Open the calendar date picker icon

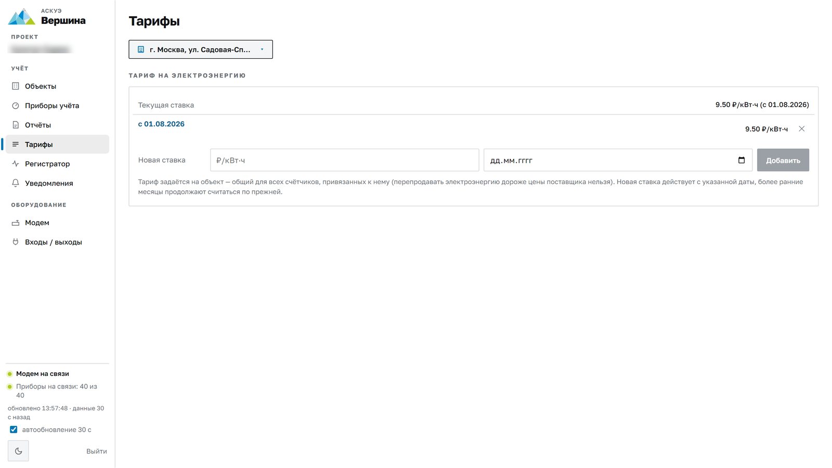[742, 160]
